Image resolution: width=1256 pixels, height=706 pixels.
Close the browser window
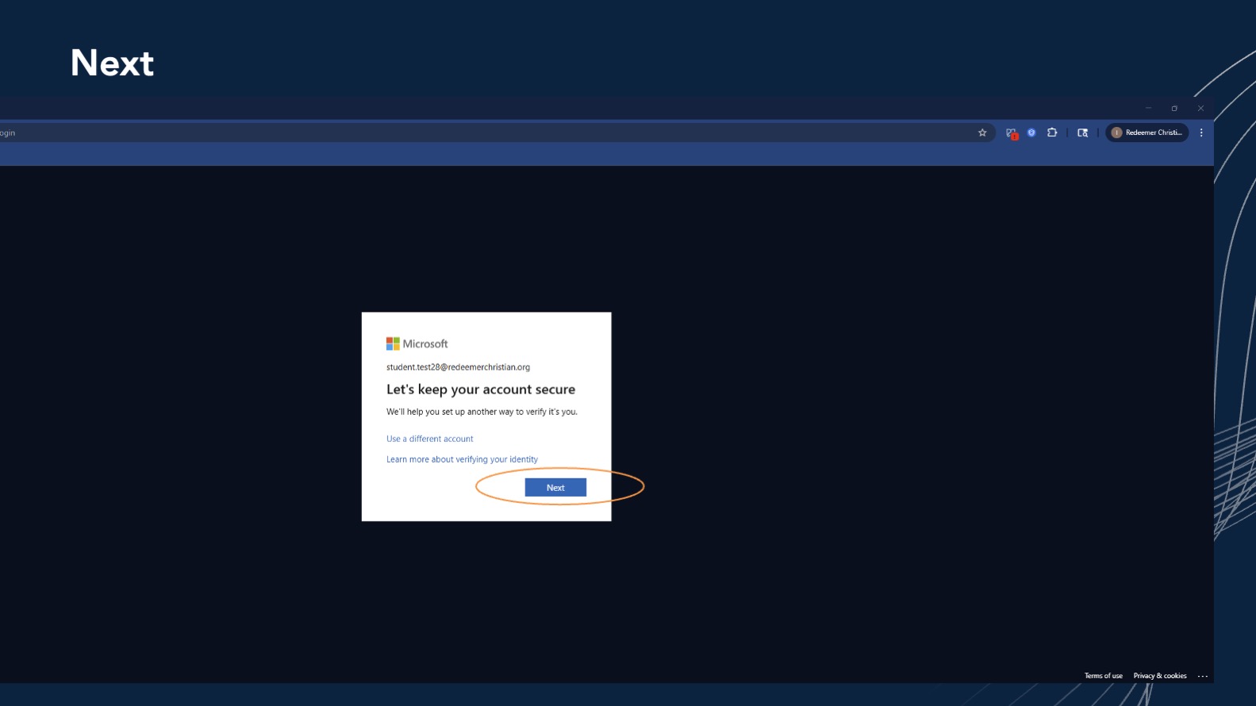coord(1200,108)
